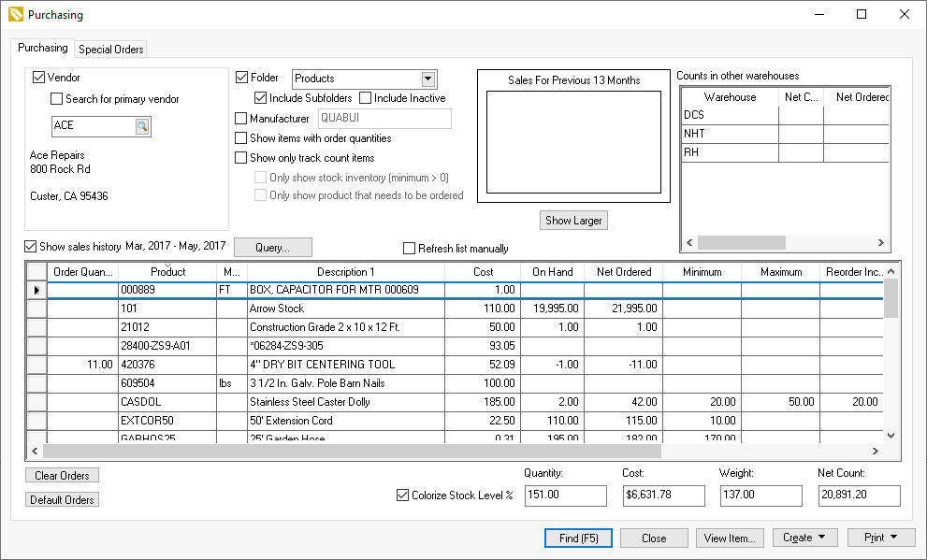Click the Close button at bottom
Viewport: 927px width, 560px height.
click(x=654, y=538)
